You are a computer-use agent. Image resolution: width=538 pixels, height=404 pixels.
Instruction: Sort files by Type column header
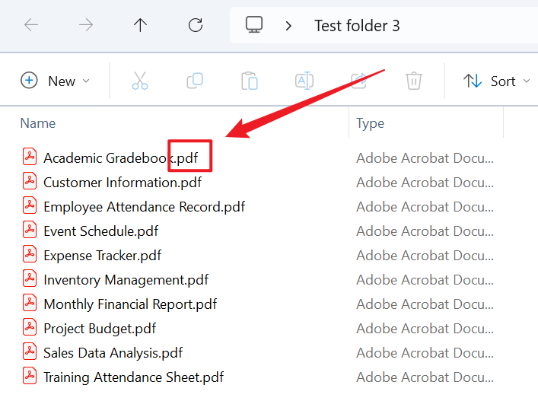pos(371,123)
